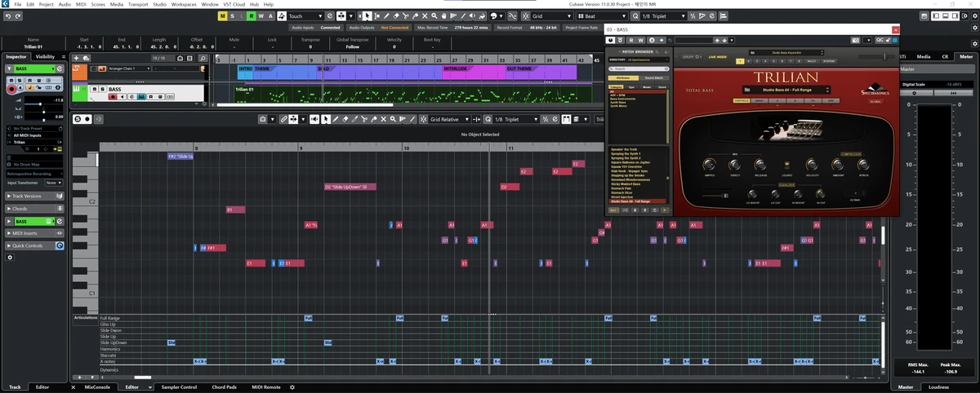Click the track list settings gear icon
The image size is (980, 393).
tap(204, 104)
